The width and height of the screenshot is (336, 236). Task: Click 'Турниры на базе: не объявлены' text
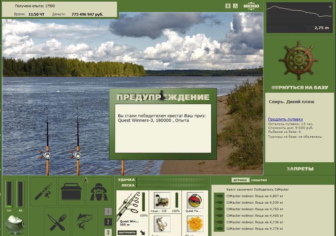295,137
